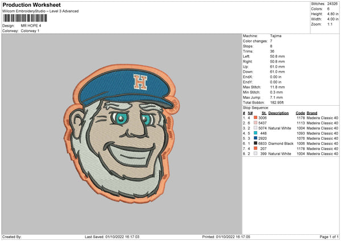341x241 pixels.
Task: Click the Page 1 of 1 footer text
Action: pos(326,236)
